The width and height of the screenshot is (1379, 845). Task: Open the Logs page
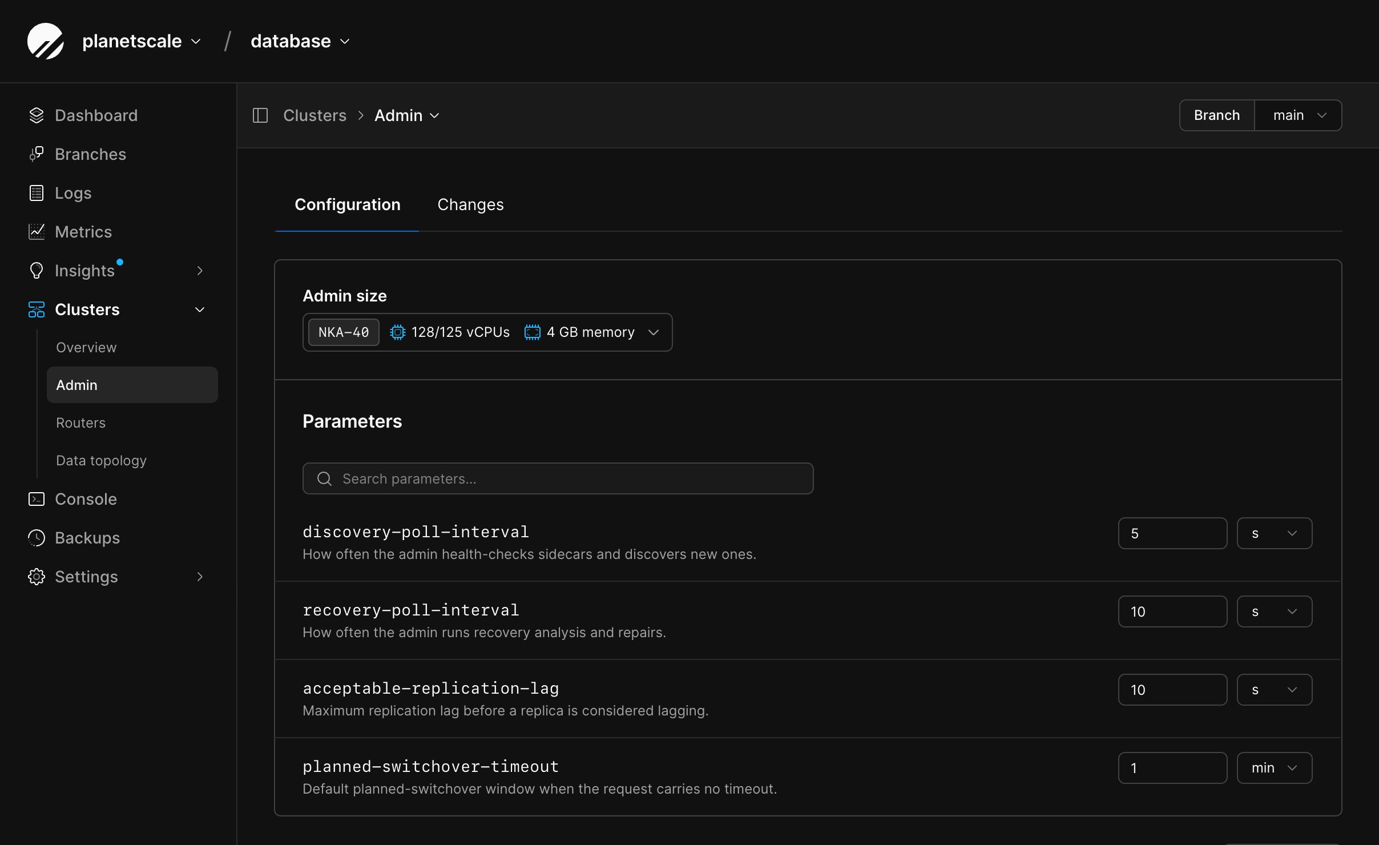click(73, 193)
